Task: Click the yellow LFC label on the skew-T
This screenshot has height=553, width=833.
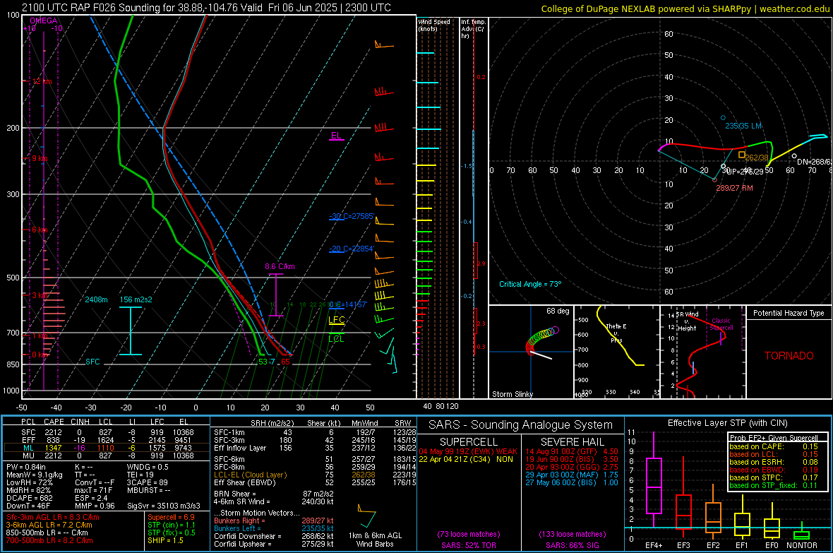Action: point(336,319)
